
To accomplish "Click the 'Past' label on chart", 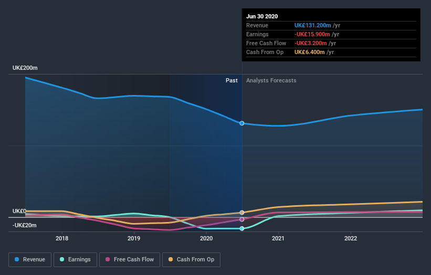I will (232, 80).
